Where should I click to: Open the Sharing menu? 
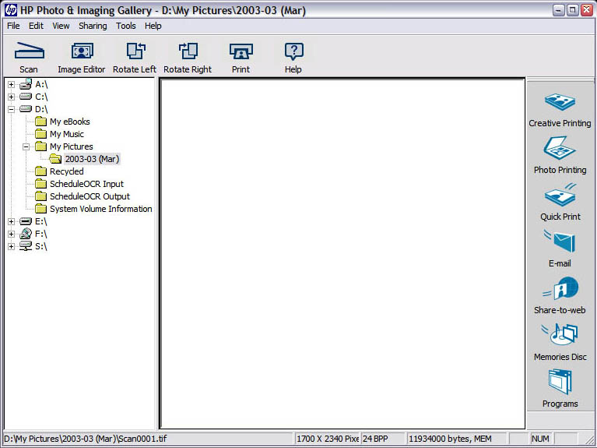(x=93, y=26)
